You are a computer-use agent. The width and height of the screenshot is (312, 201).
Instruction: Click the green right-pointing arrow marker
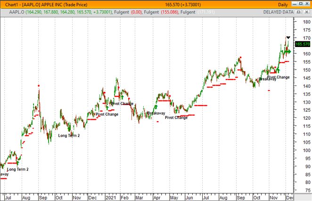point(288,52)
